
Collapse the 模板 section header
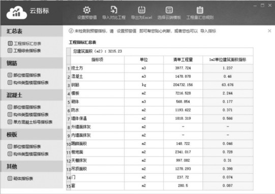click(x=32, y=135)
